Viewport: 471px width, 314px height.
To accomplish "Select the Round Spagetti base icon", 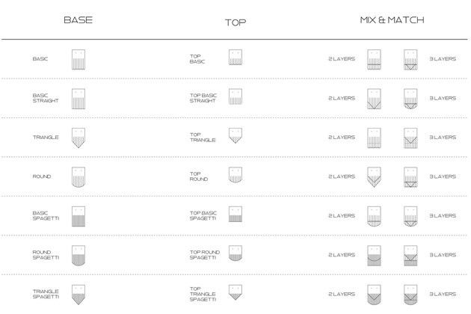I will [78, 256].
